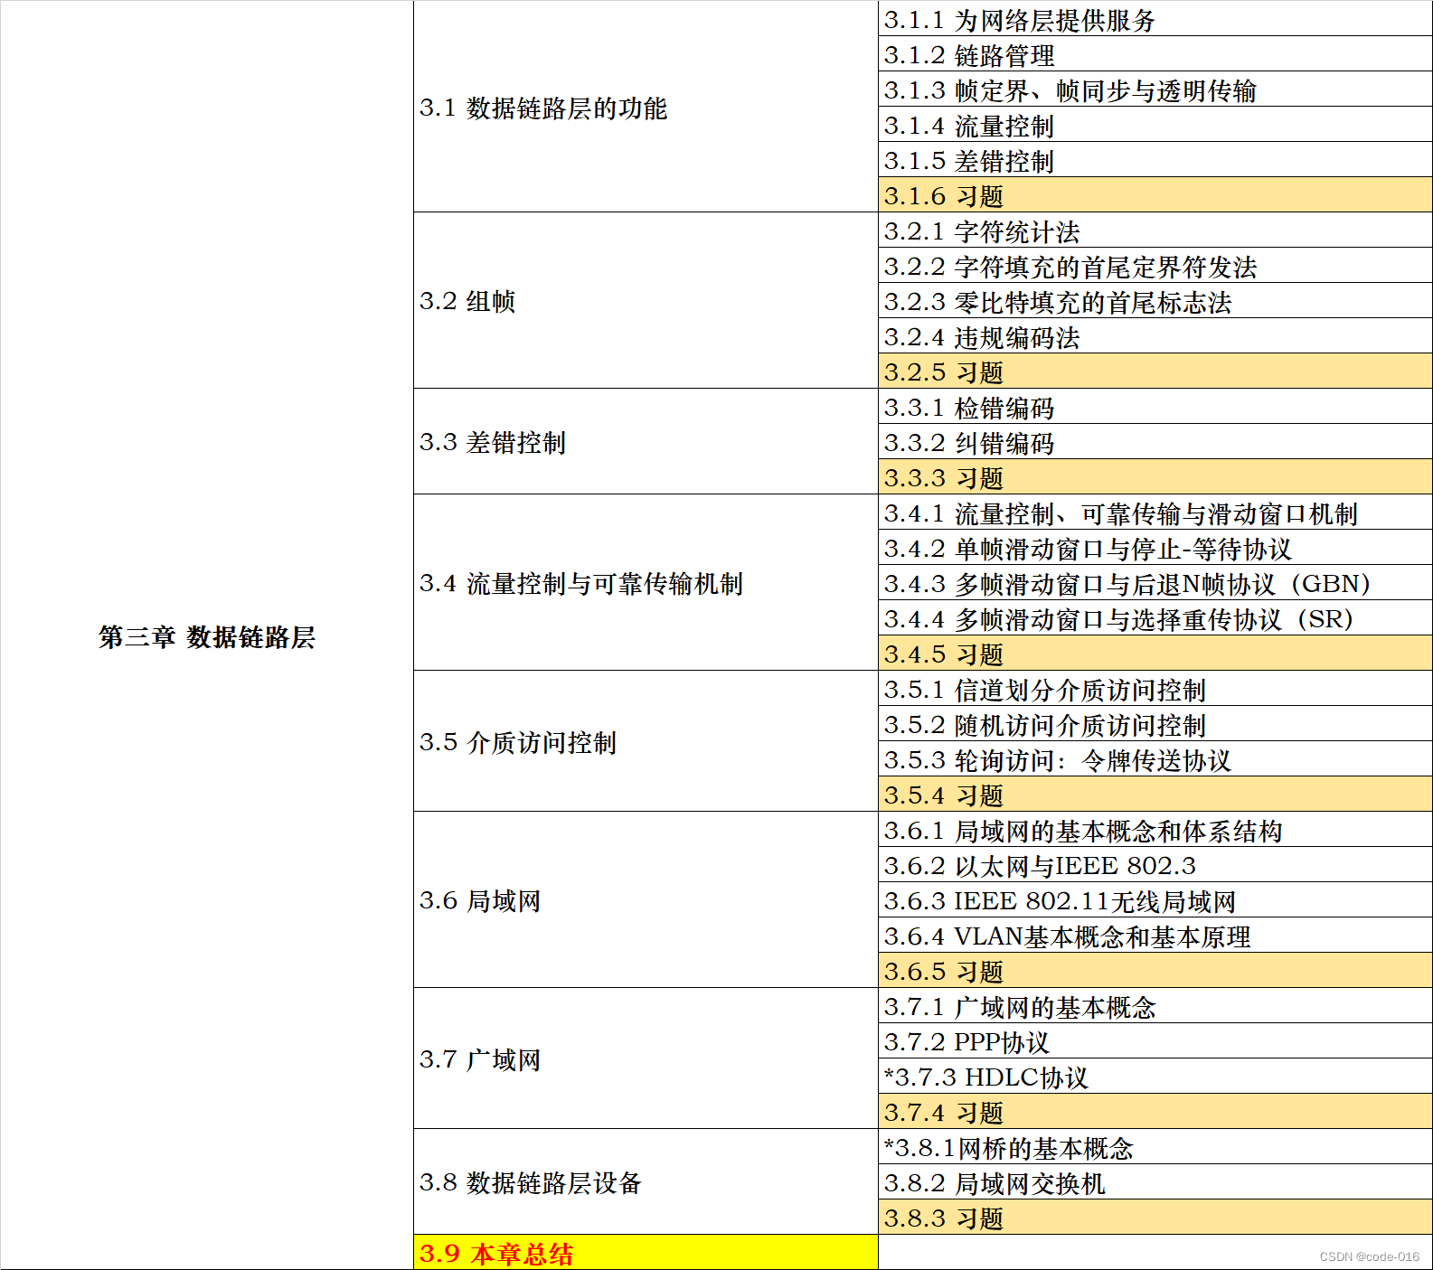Select row '*3.8.1网桥的基本概念'

[1155, 1147]
